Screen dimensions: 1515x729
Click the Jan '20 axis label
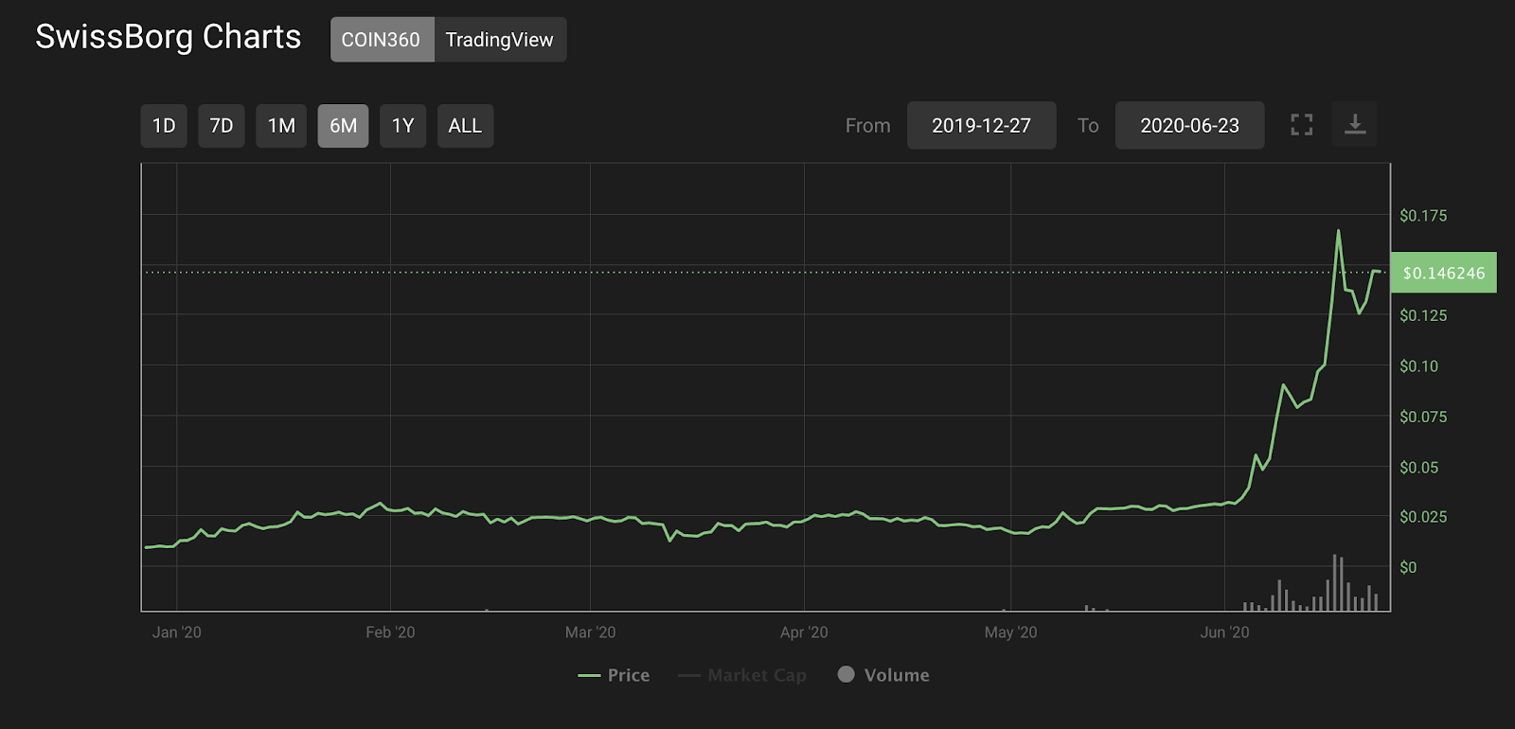coord(177,632)
